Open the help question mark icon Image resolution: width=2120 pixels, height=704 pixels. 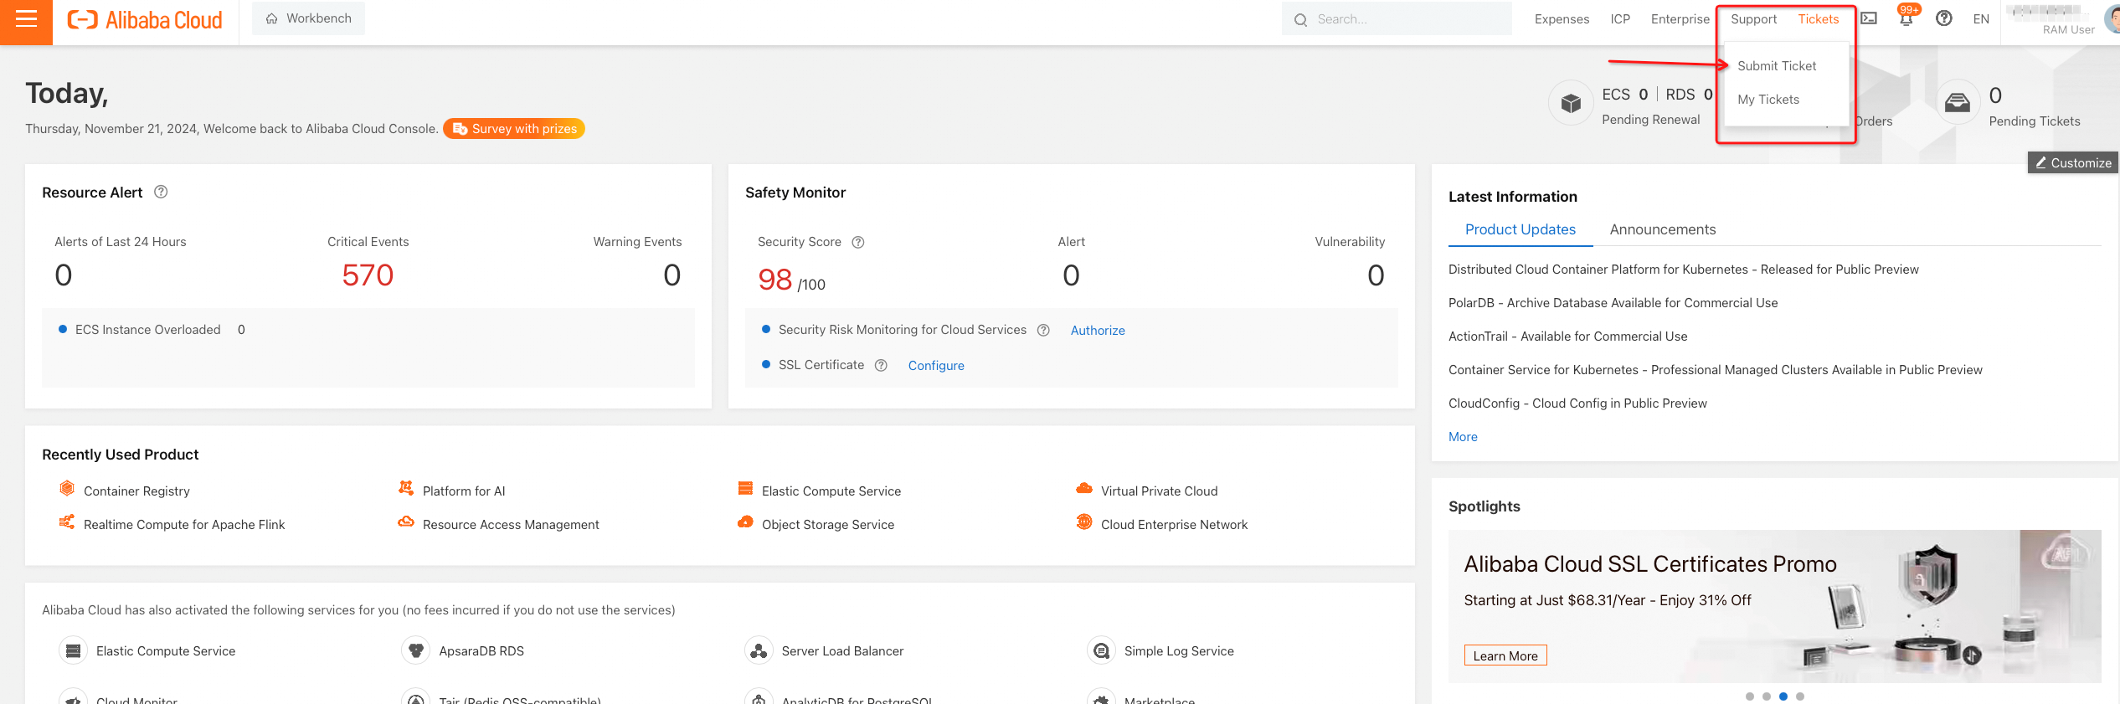tap(1944, 18)
